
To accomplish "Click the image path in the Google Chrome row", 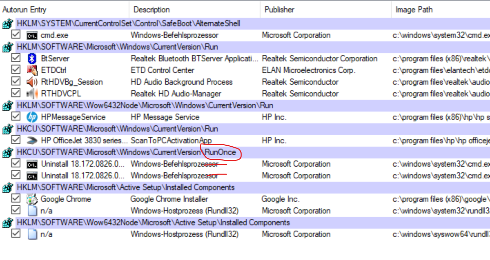I will coord(441,199).
